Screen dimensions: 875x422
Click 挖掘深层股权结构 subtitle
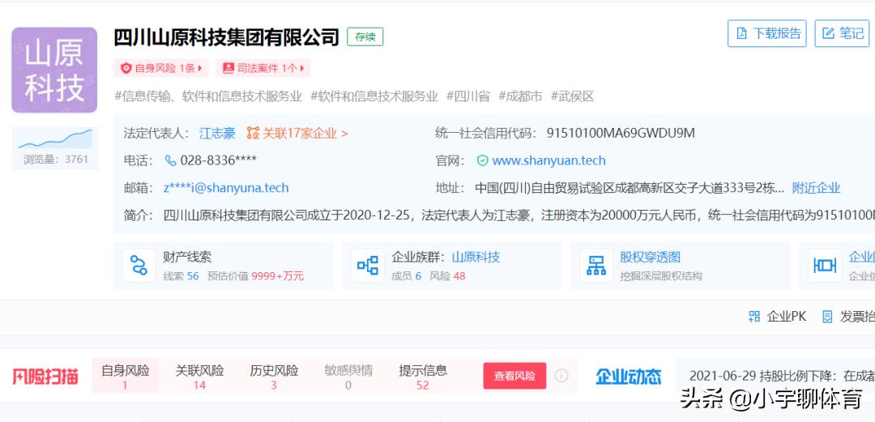(x=661, y=275)
